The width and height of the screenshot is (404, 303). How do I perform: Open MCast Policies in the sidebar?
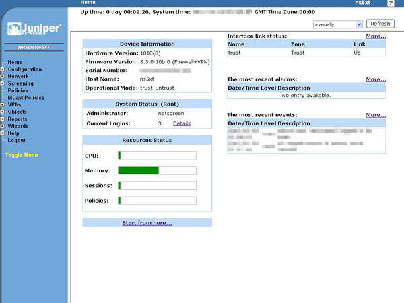pos(26,98)
